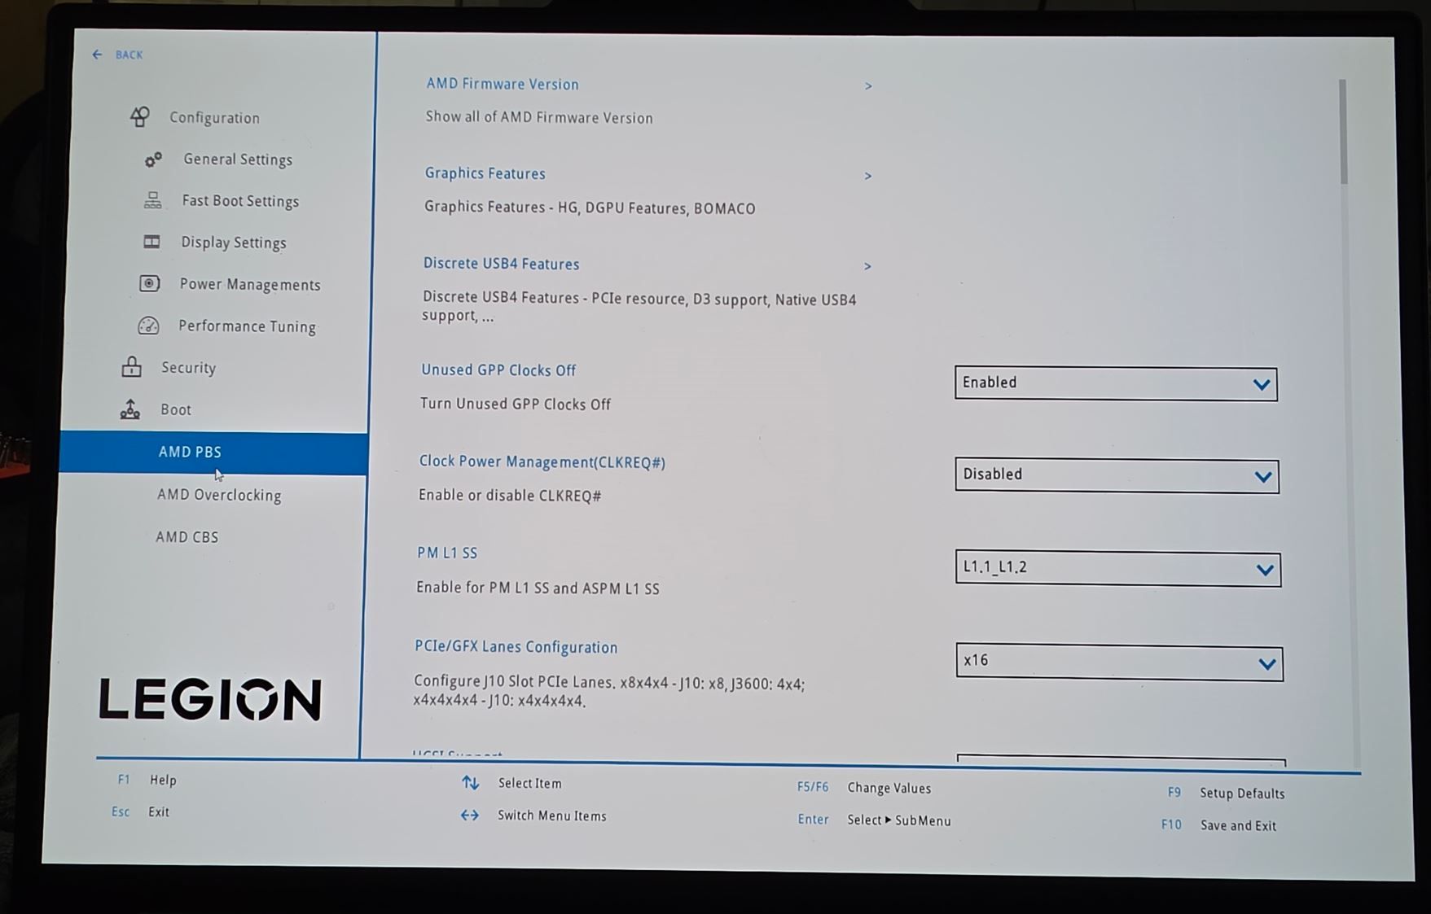Open Performance Tuning
This screenshot has width=1431, height=914.
coord(247,326)
